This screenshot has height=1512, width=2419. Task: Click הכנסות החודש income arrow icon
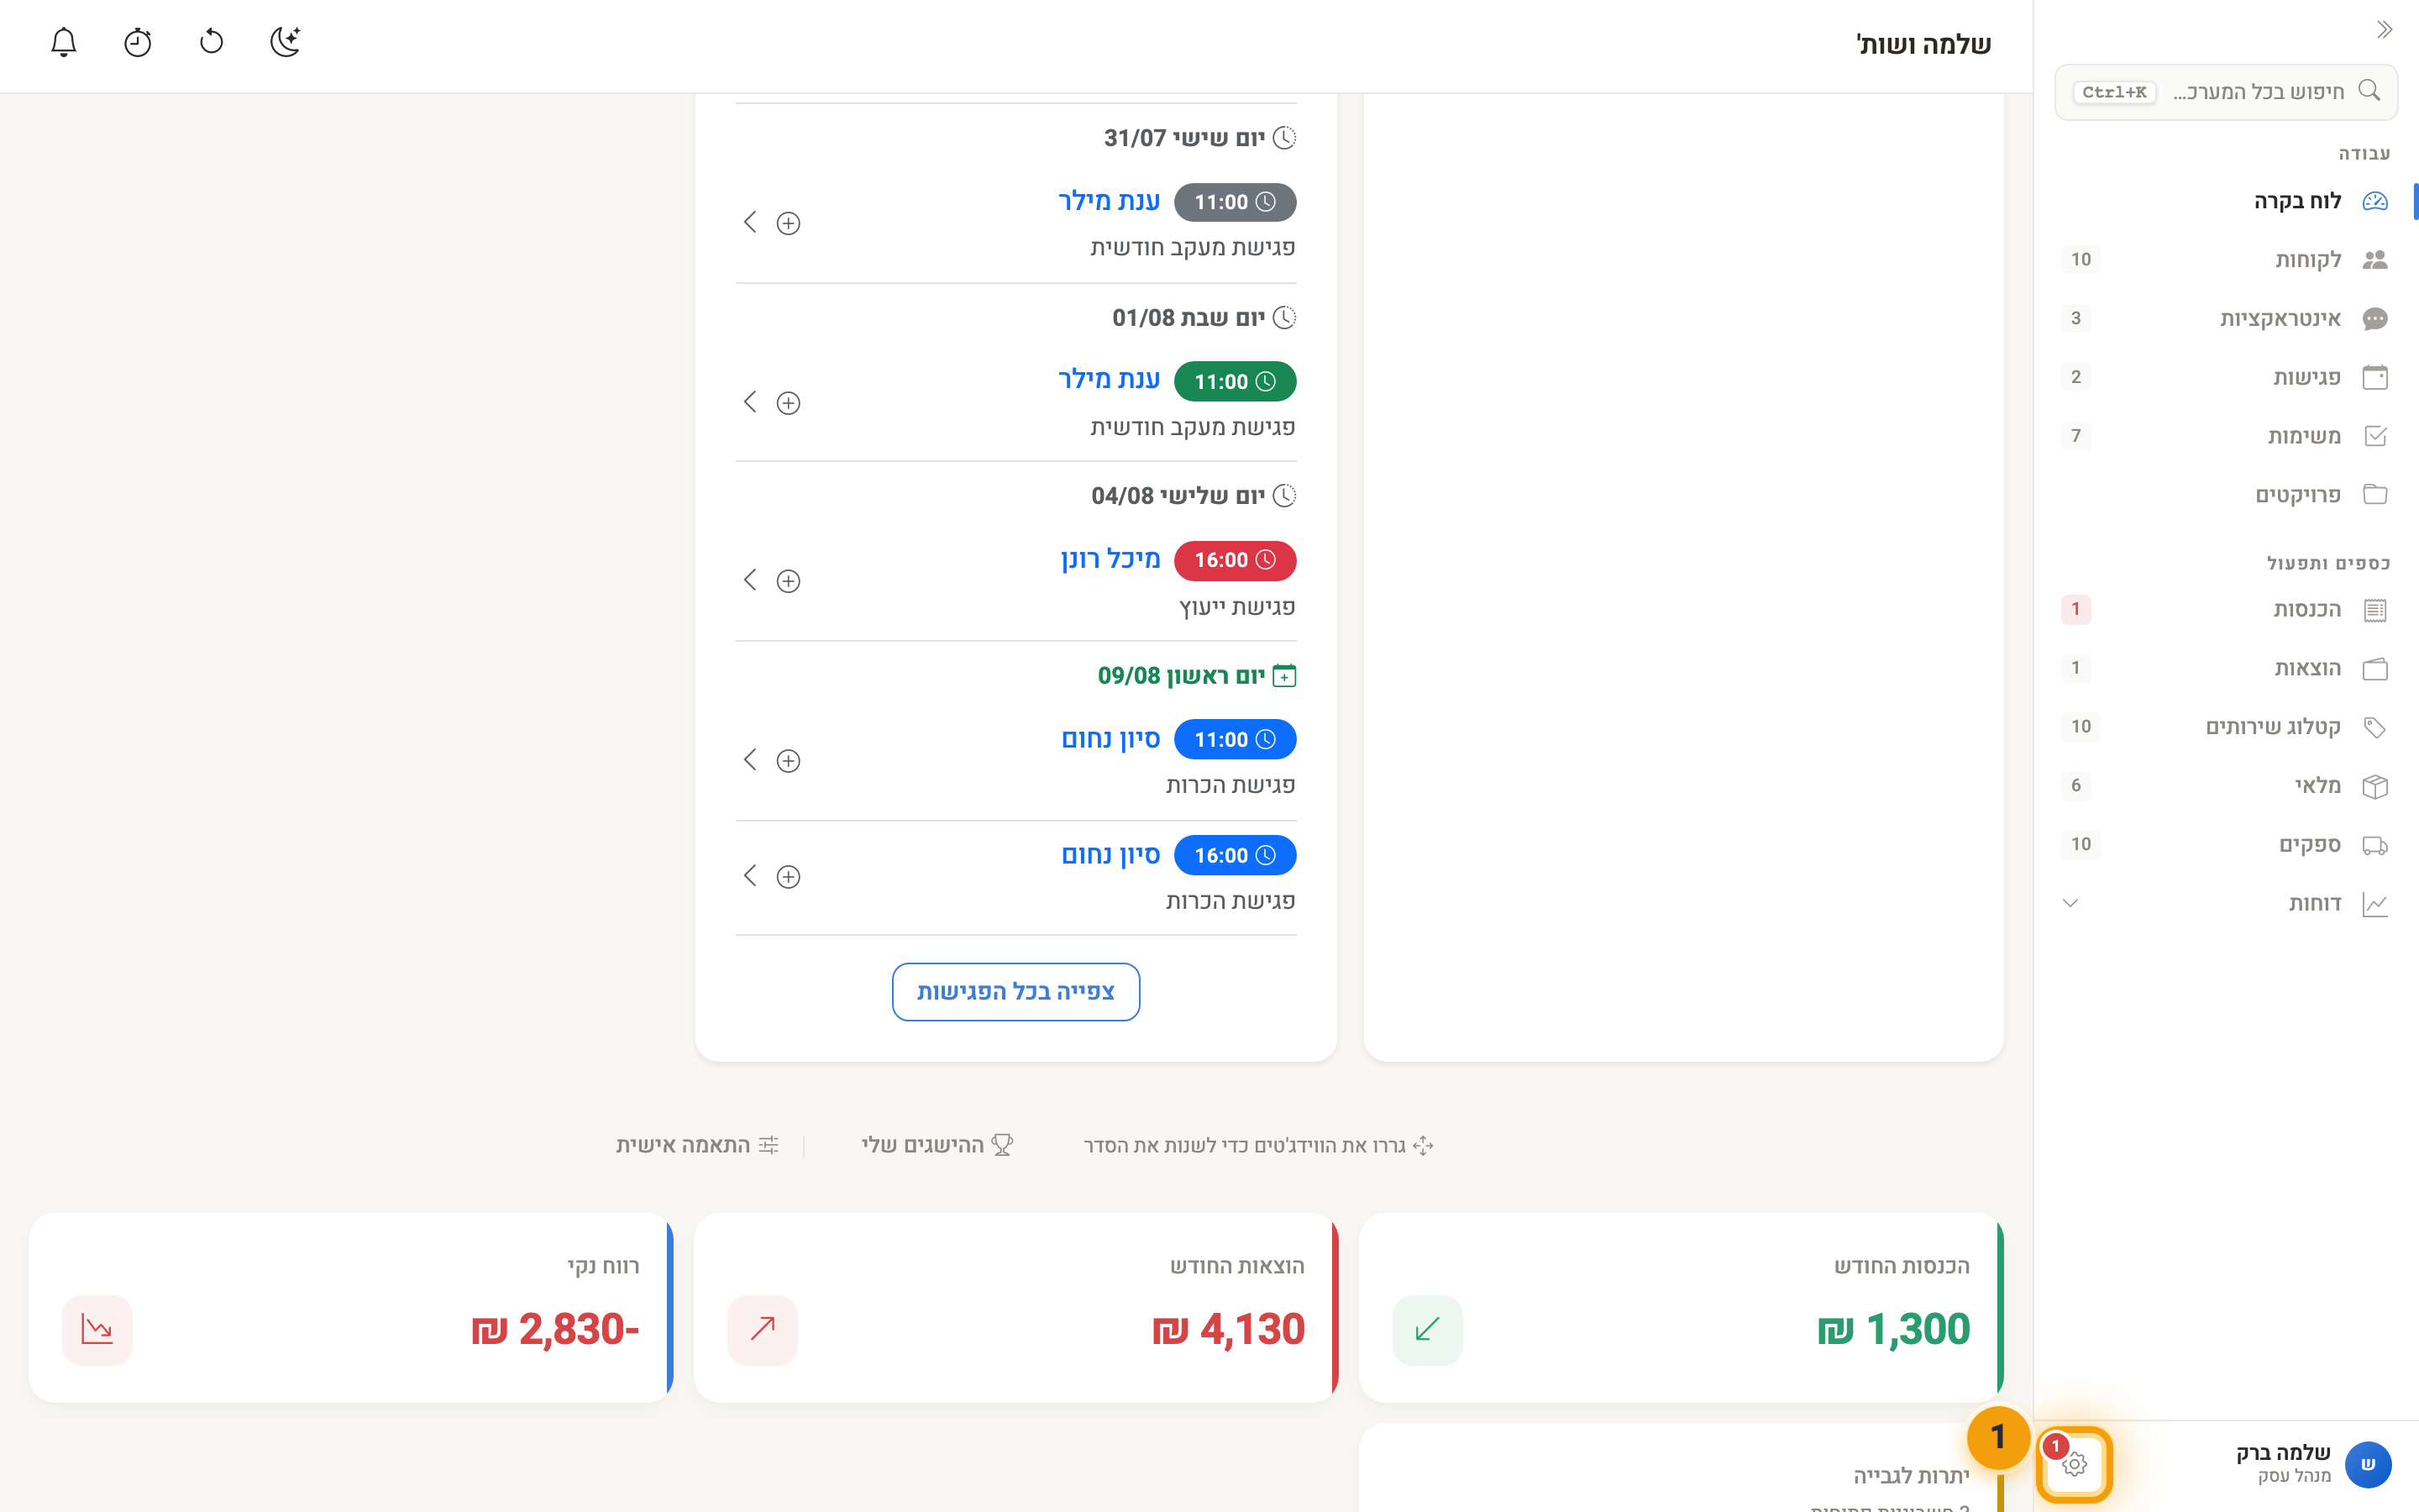[1427, 1330]
